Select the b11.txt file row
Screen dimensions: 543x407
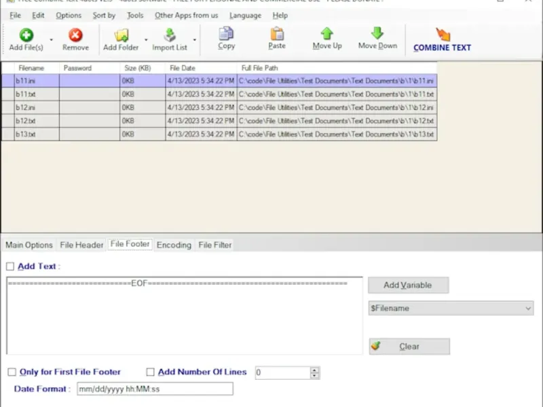[219, 94]
